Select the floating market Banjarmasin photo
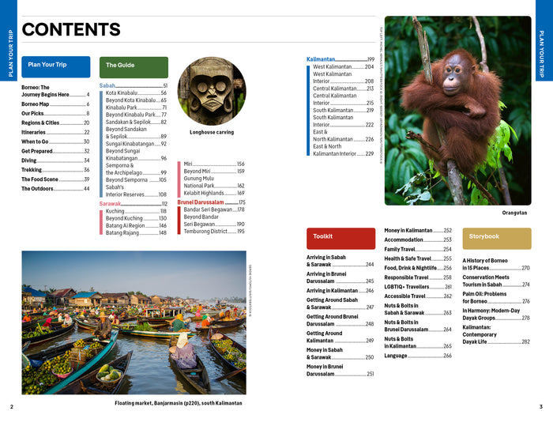Screen dimensions: 553x426 [x=134, y=322]
